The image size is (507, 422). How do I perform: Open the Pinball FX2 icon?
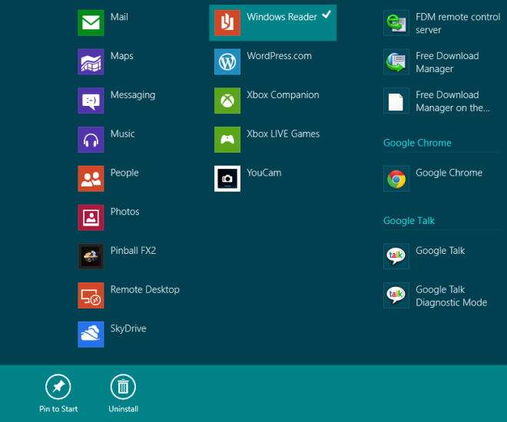[x=91, y=256]
